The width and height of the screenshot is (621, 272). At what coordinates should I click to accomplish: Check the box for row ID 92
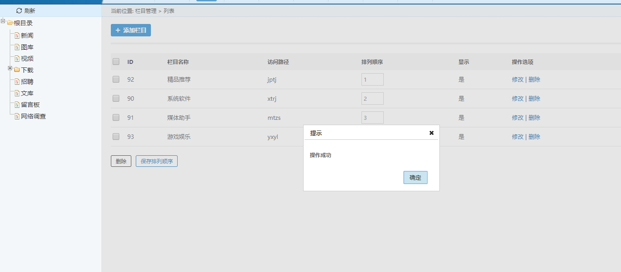(x=116, y=79)
